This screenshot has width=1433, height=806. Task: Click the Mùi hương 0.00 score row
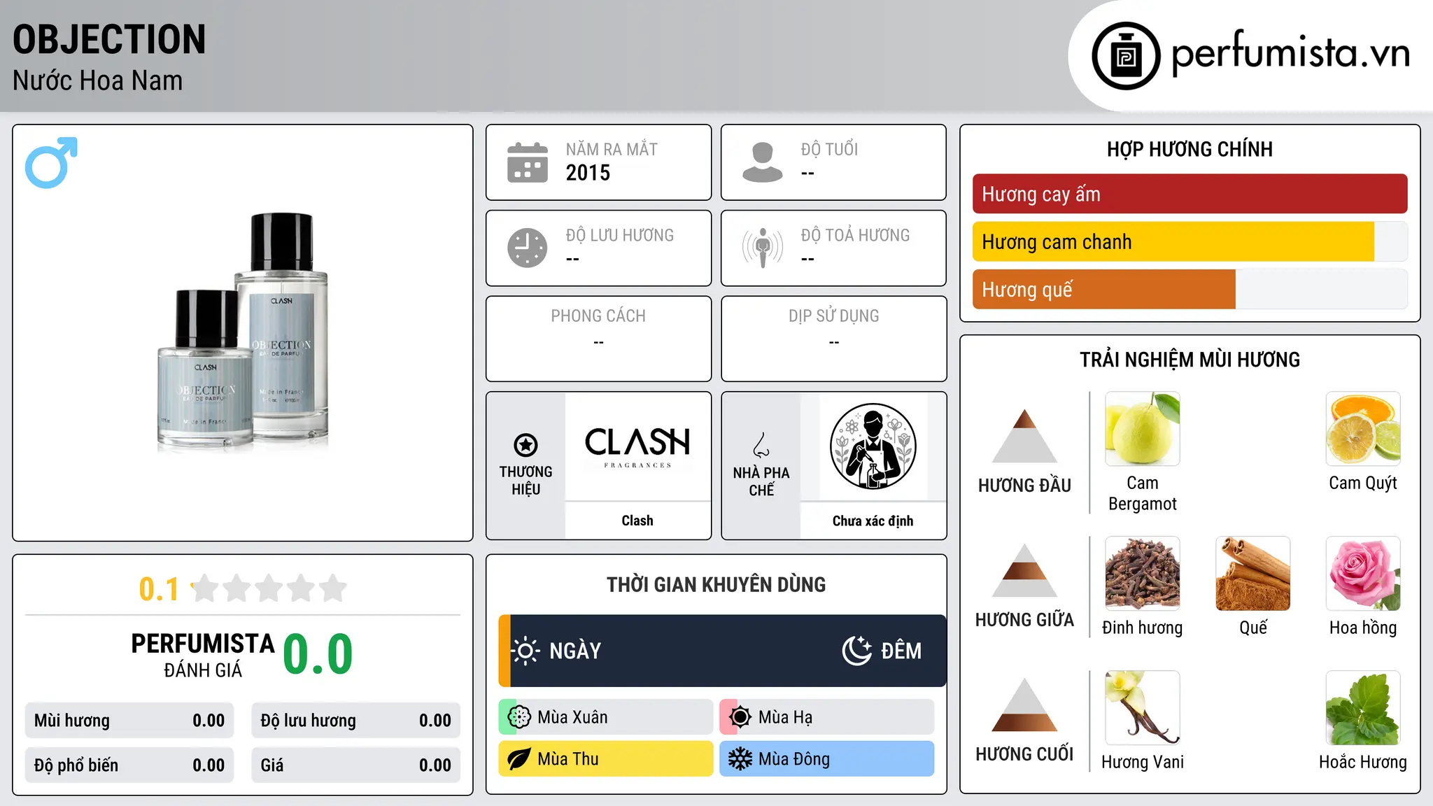(129, 721)
